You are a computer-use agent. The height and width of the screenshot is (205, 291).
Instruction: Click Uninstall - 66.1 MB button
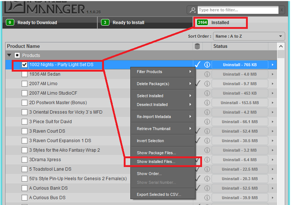[x=240, y=122]
